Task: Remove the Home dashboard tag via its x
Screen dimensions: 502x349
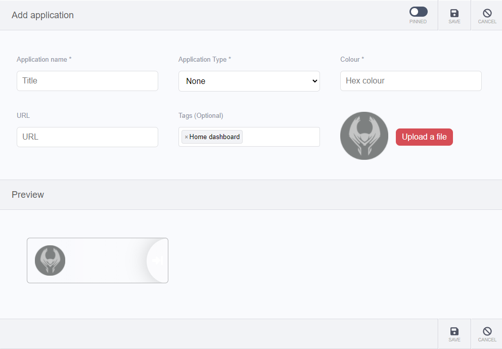Action: 186,137
